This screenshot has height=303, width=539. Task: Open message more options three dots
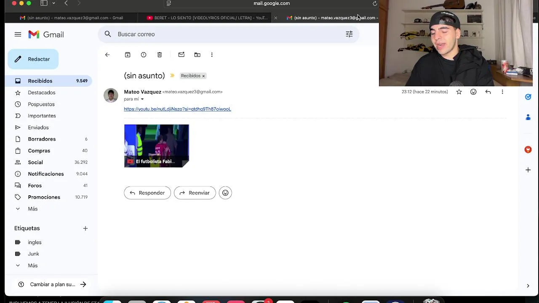[502, 92]
